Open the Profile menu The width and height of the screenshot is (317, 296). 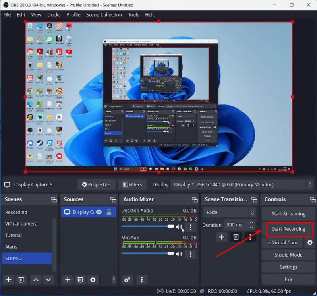[x=73, y=15]
